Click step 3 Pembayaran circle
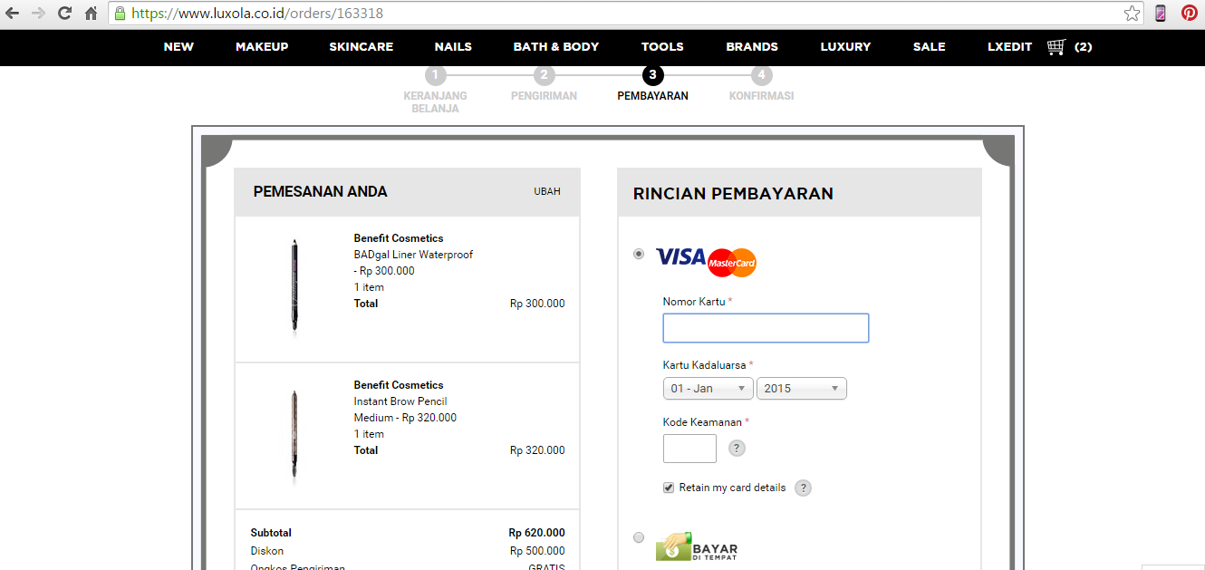The width and height of the screenshot is (1205, 570). 652,75
